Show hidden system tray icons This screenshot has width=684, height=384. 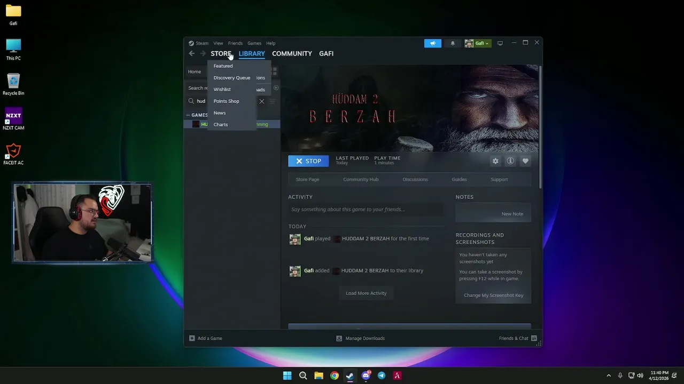608,375
